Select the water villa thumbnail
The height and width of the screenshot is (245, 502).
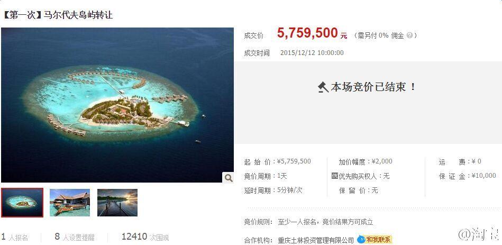(70, 203)
